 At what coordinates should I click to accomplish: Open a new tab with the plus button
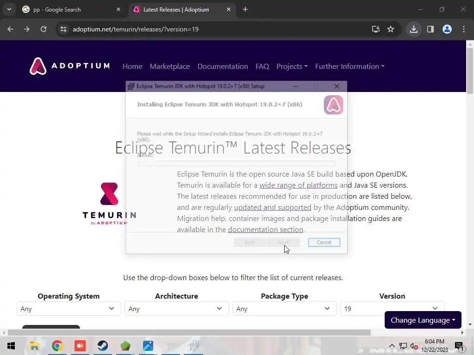(245, 9)
